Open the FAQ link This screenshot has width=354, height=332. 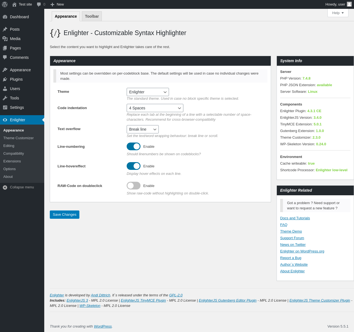click(284, 225)
